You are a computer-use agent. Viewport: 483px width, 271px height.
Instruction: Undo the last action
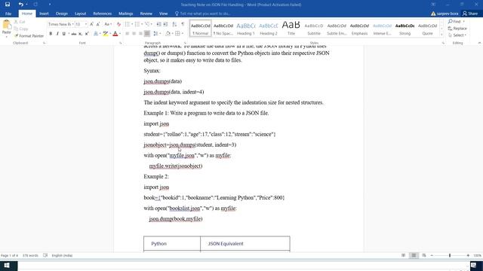pyautogui.click(x=20, y=5)
